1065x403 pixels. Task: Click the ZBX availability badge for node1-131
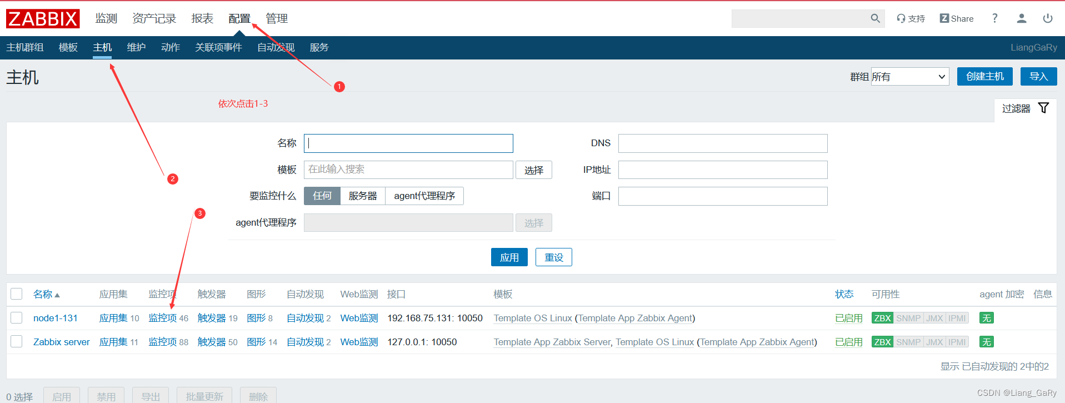[882, 318]
